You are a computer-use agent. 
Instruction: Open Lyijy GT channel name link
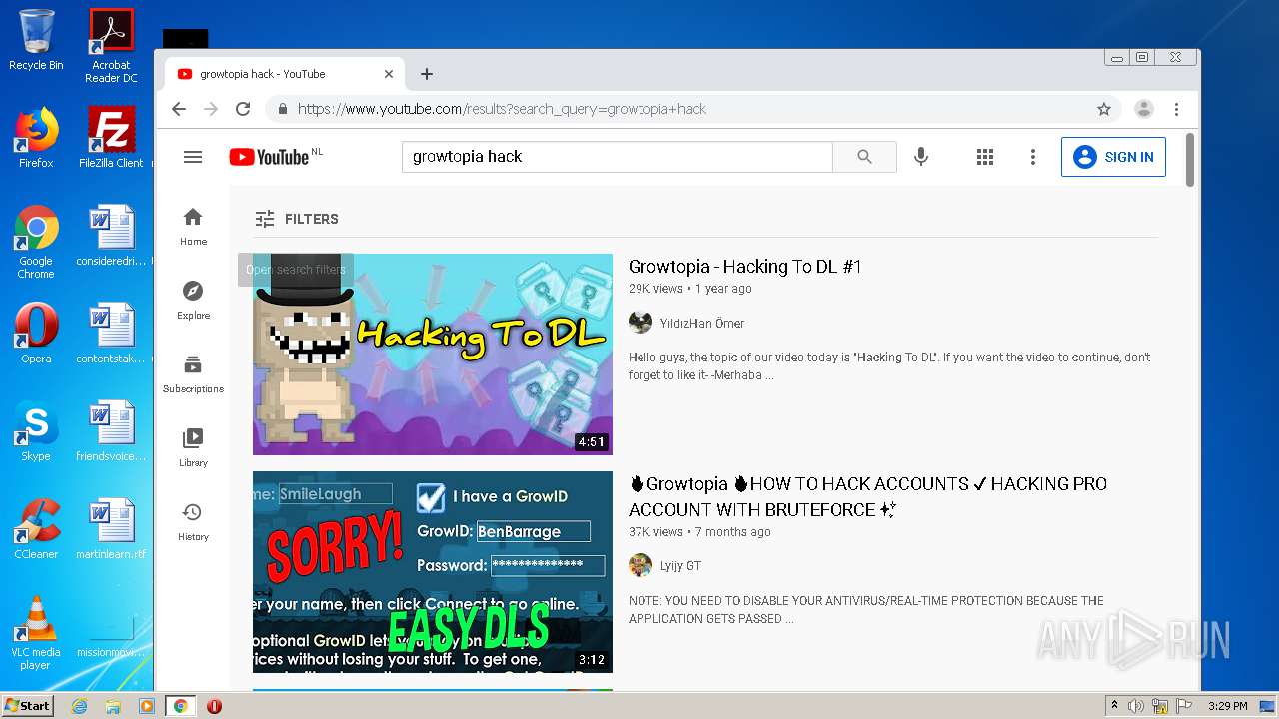pyautogui.click(x=680, y=565)
